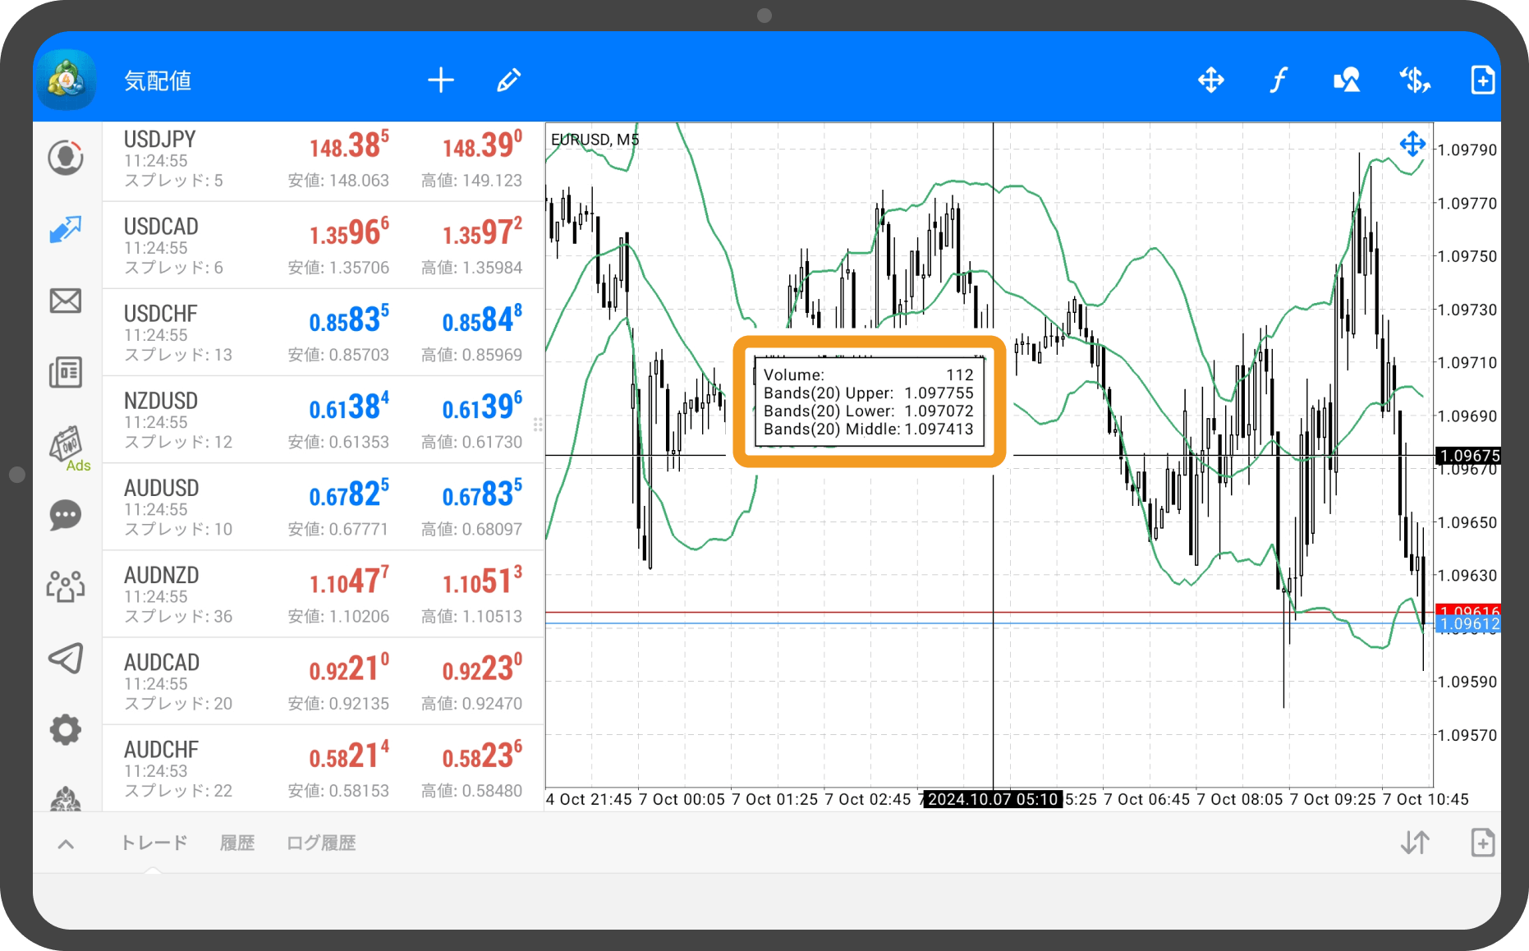Toggle crosshair tool in top toolbar
The image size is (1529, 951).
coord(1211,80)
